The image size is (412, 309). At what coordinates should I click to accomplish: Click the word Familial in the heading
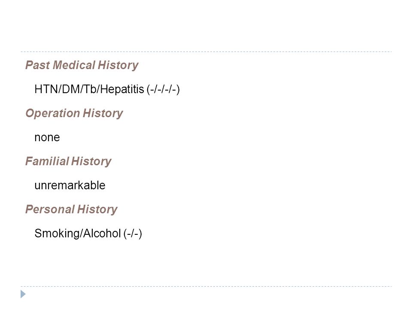coord(47,161)
